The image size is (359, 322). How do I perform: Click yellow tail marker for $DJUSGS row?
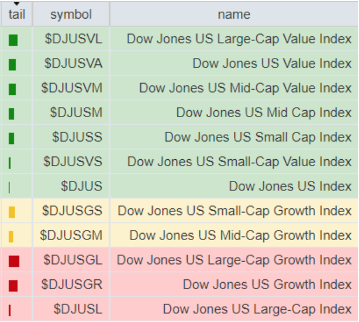[12, 212]
